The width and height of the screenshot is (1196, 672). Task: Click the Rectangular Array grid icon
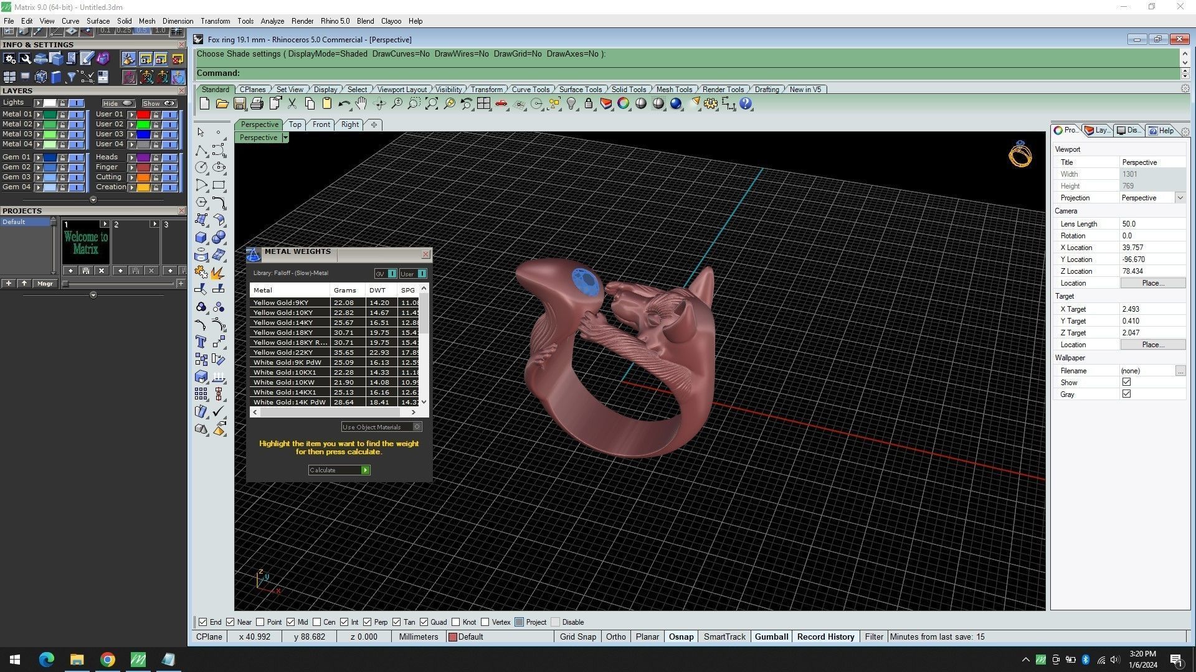pyautogui.click(x=201, y=394)
